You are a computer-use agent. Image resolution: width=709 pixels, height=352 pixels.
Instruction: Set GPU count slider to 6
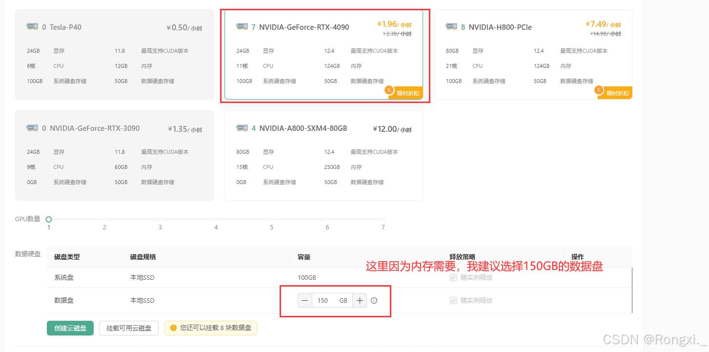(x=327, y=220)
